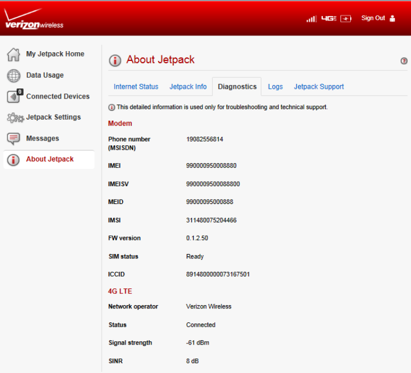Click the ICCID value 8914800000073167501
Viewport: 411px width, 373px height.
(218, 275)
